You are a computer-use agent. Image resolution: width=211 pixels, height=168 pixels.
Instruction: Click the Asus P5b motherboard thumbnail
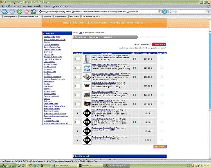87,95
